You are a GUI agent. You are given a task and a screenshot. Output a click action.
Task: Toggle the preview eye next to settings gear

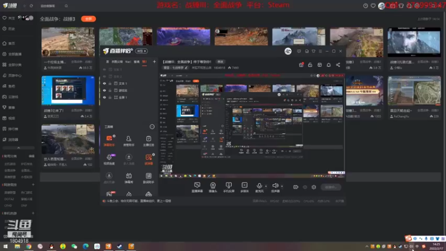(305, 187)
